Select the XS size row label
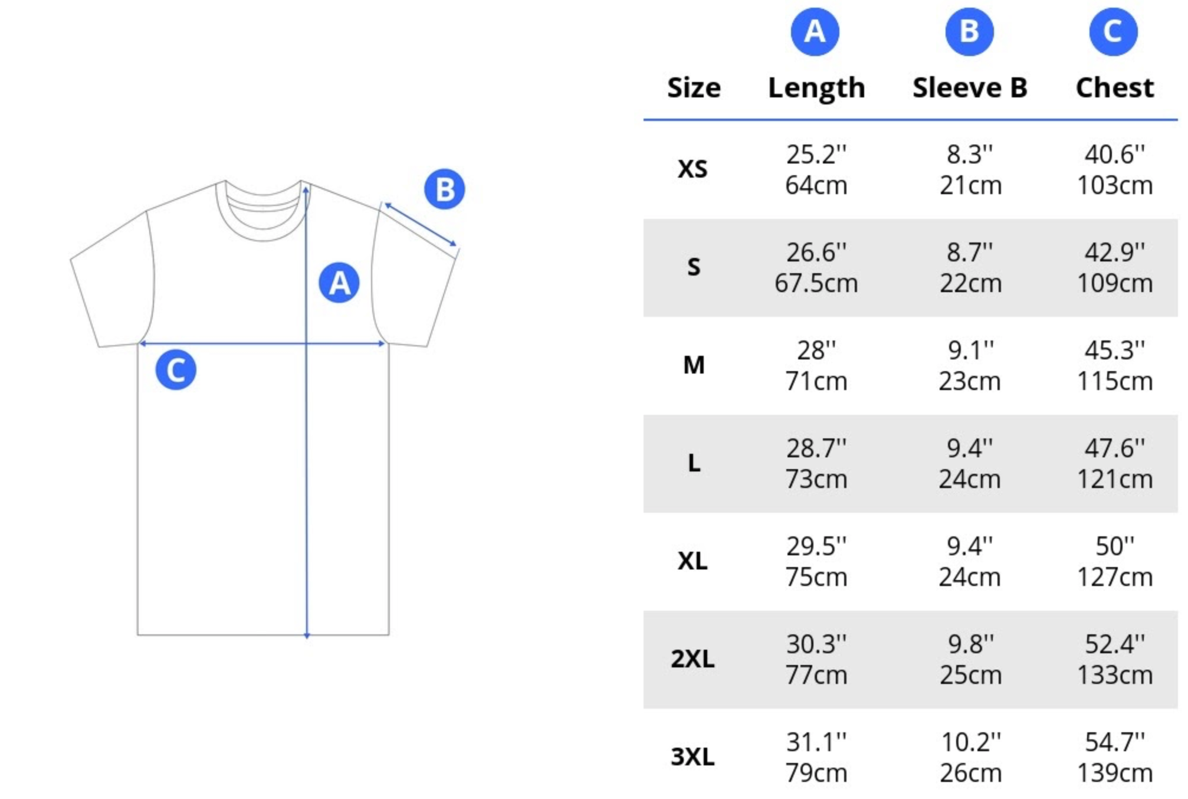Image resolution: width=1188 pixels, height=799 pixels. pos(693,169)
